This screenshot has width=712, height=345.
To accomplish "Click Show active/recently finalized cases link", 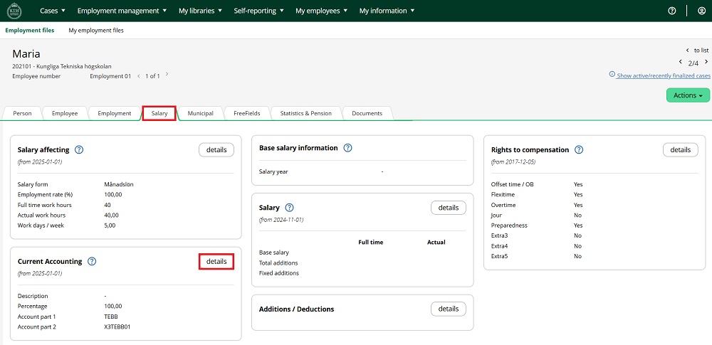I will pos(664,75).
